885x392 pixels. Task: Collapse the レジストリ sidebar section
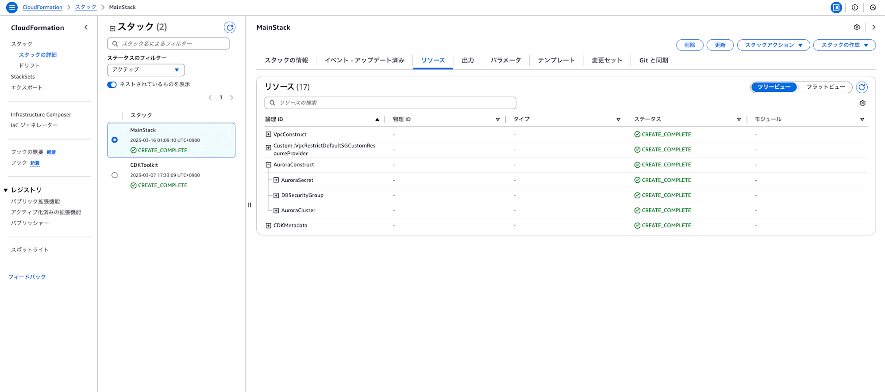pyautogui.click(x=6, y=190)
